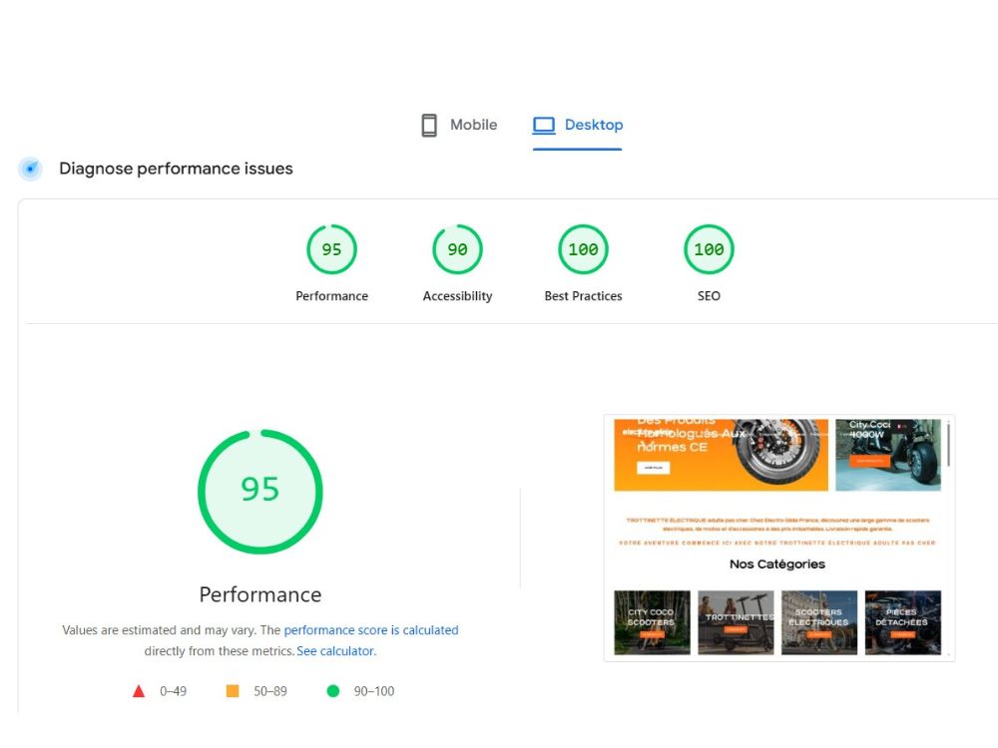Click the Best Practices label
The width and height of the screenshot is (998, 748).
click(583, 296)
